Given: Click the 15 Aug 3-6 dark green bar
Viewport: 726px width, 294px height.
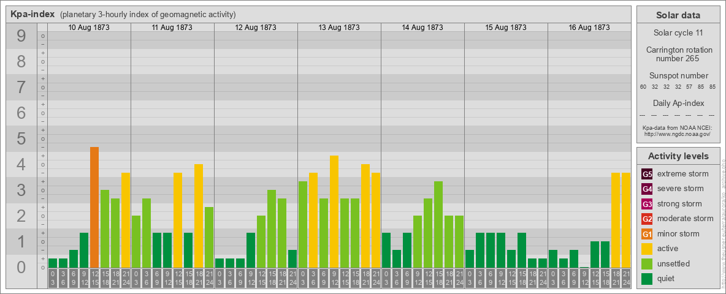Looking at the screenshot, I should (480, 250).
